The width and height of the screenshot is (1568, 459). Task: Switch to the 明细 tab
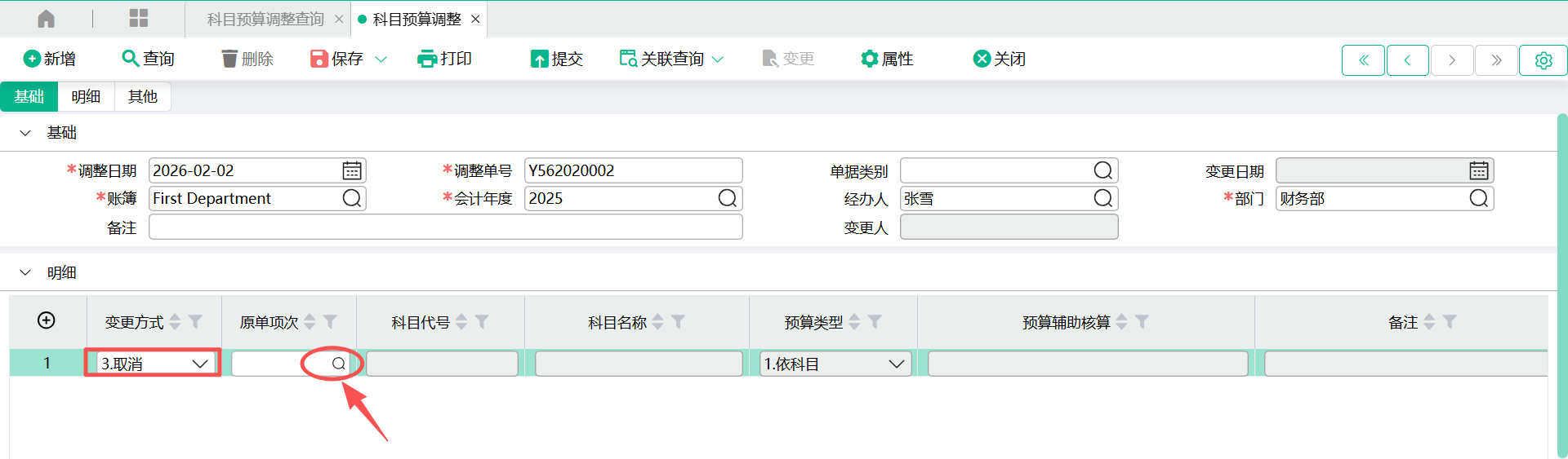[x=86, y=96]
